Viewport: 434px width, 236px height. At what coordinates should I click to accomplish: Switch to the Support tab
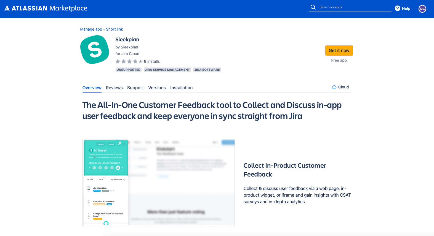click(x=135, y=88)
